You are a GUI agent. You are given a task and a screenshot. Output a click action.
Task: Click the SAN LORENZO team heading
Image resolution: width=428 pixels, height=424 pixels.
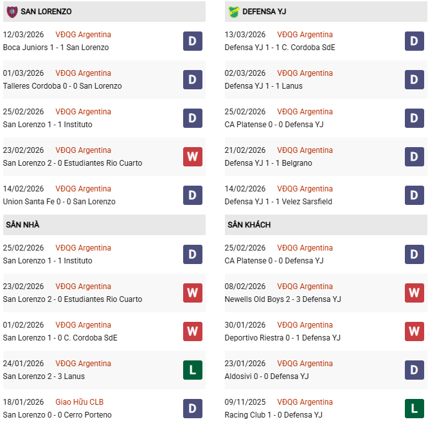pyautogui.click(x=46, y=12)
